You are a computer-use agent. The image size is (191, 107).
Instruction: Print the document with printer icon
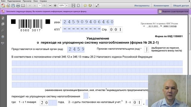point(18,5)
